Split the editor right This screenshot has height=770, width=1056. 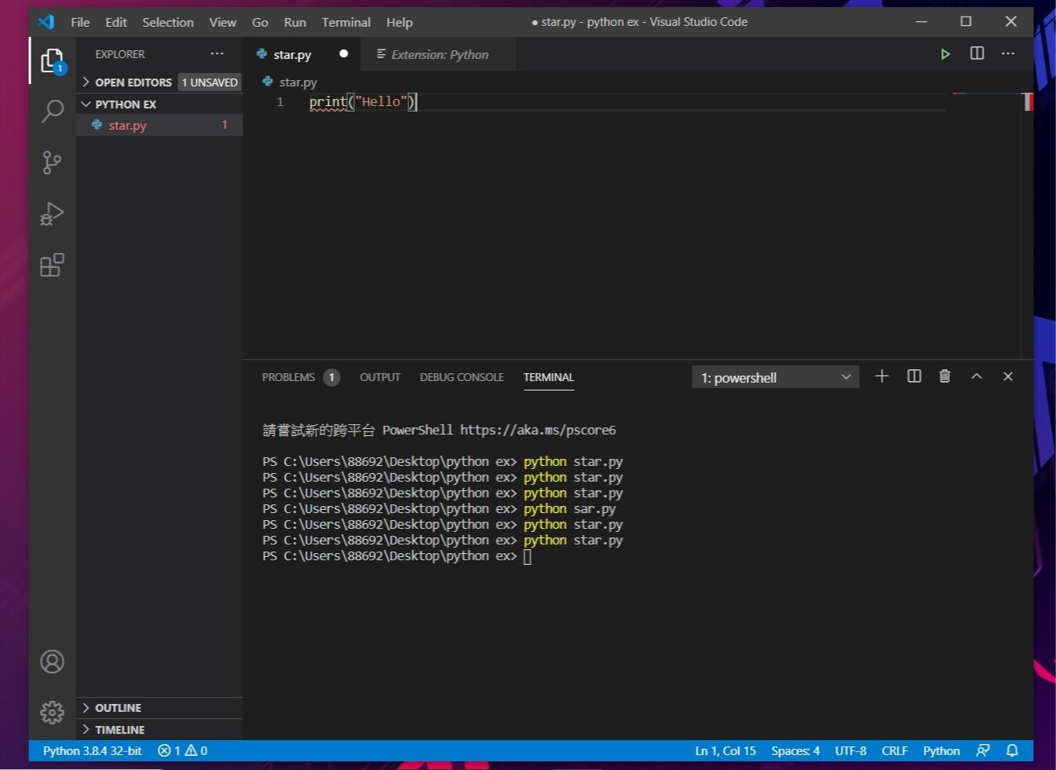click(x=977, y=53)
